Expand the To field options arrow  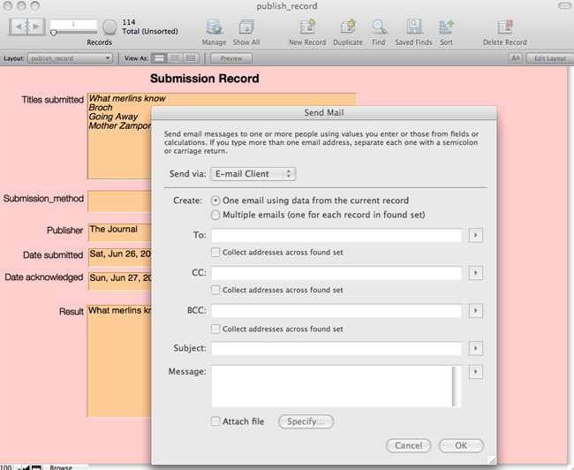point(475,235)
